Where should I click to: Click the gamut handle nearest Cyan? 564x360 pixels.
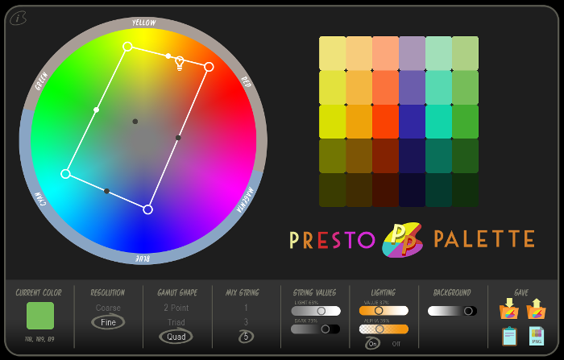click(x=65, y=173)
